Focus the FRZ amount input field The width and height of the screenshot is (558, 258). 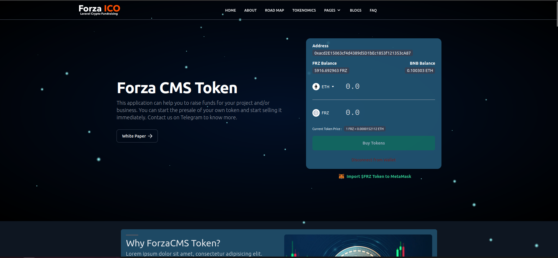pos(389,113)
